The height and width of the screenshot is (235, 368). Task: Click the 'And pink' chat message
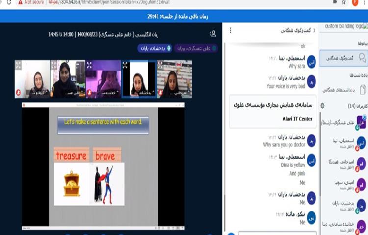coord(297,174)
